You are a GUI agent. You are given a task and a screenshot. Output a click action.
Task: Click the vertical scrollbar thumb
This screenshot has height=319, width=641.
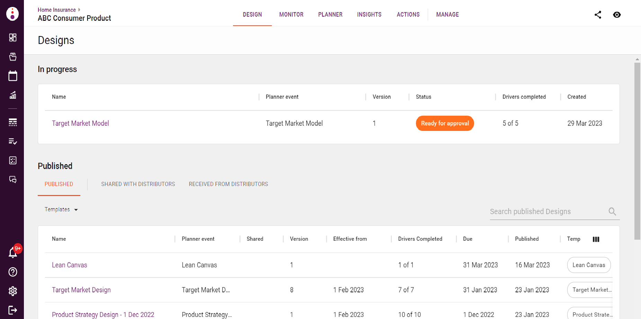[637, 151]
